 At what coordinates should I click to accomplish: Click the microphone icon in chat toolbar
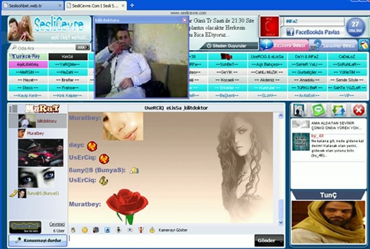pyautogui.click(x=119, y=230)
